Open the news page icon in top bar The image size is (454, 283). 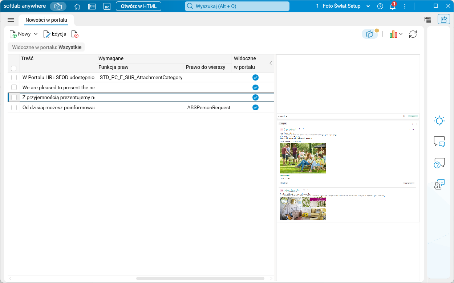click(92, 6)
